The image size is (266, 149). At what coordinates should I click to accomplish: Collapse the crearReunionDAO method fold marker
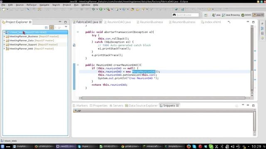click(78, 65)
